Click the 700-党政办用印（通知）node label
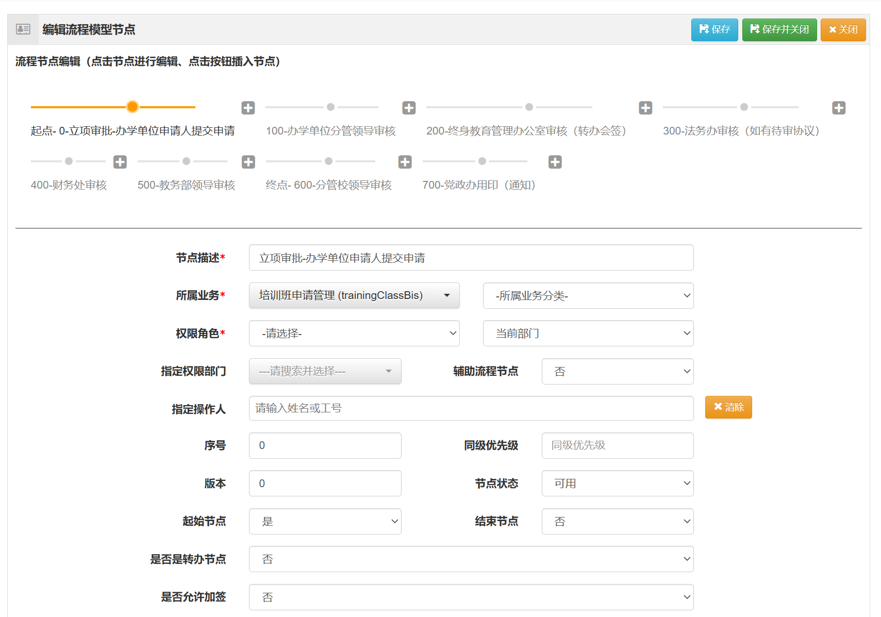The height and width of the screenshot is (617, 881). click(x=479, y=185)
